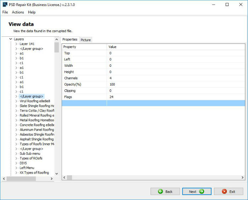Viewport: 248px width, 200px height.
Task: Select the Left Menu layer
Action: (x=27, y=168)
